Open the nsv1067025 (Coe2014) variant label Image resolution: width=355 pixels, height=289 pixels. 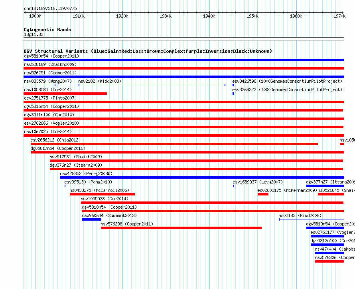tap(48, 132)
